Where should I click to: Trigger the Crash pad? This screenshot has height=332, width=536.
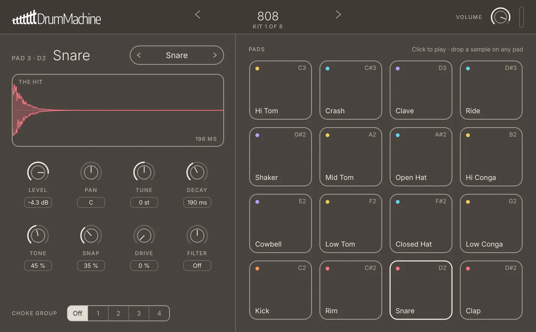[x=351, y=90]
